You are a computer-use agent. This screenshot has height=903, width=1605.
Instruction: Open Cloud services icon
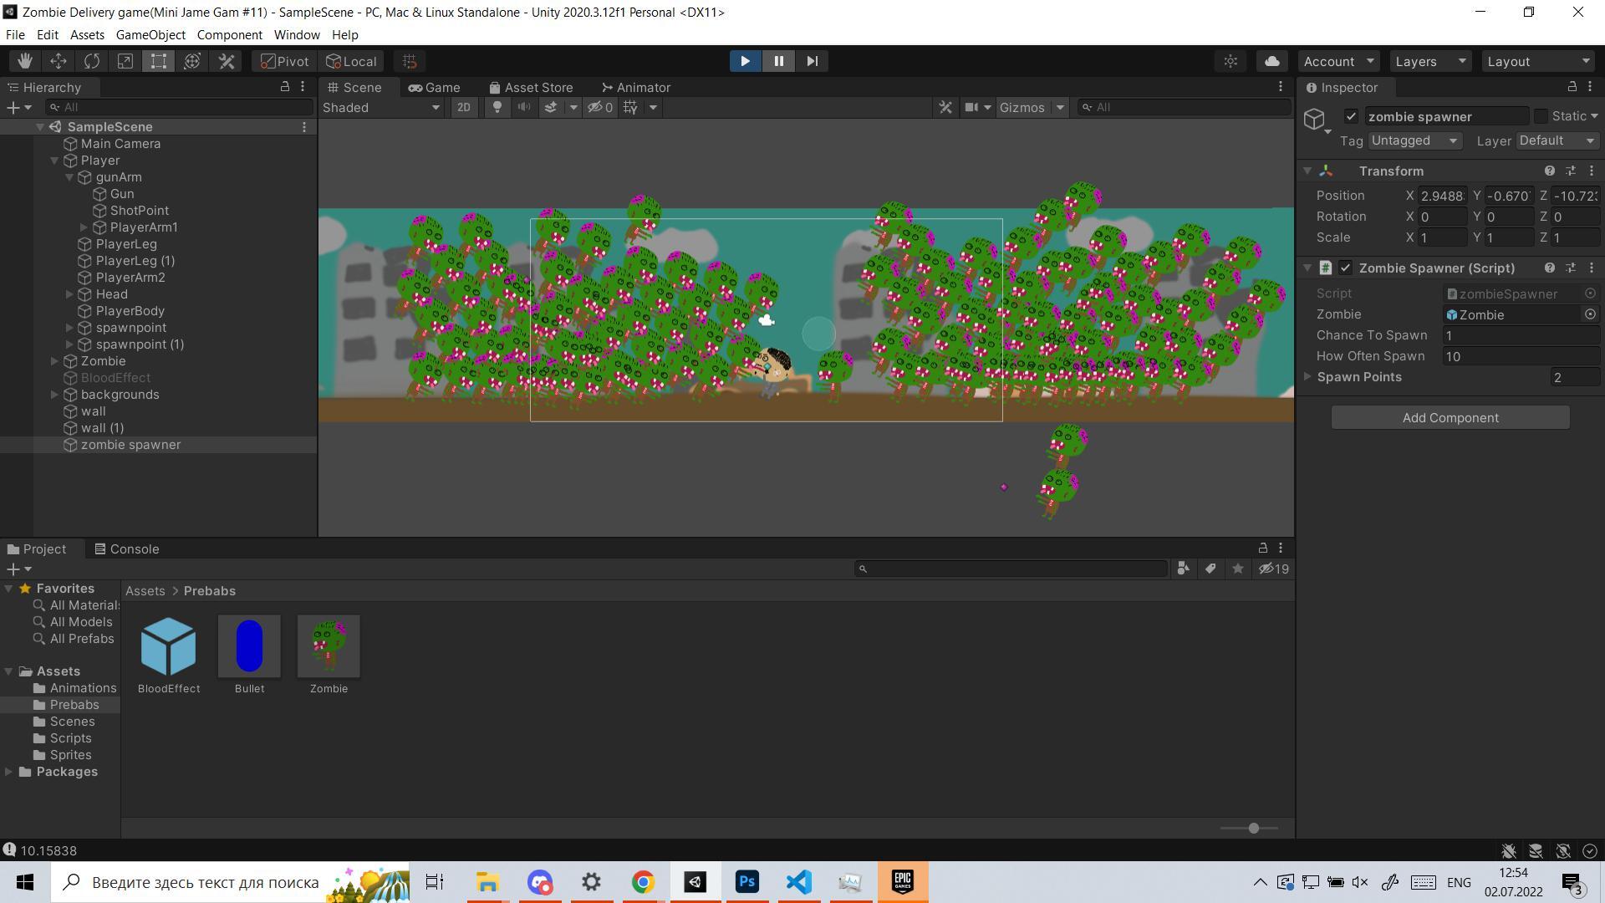(x=1271, y=61)
